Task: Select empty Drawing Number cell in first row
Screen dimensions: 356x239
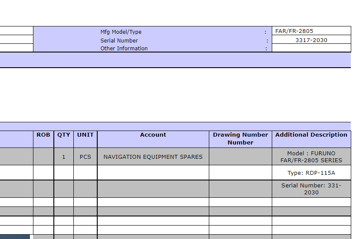Action: click(x=240, y=157)
